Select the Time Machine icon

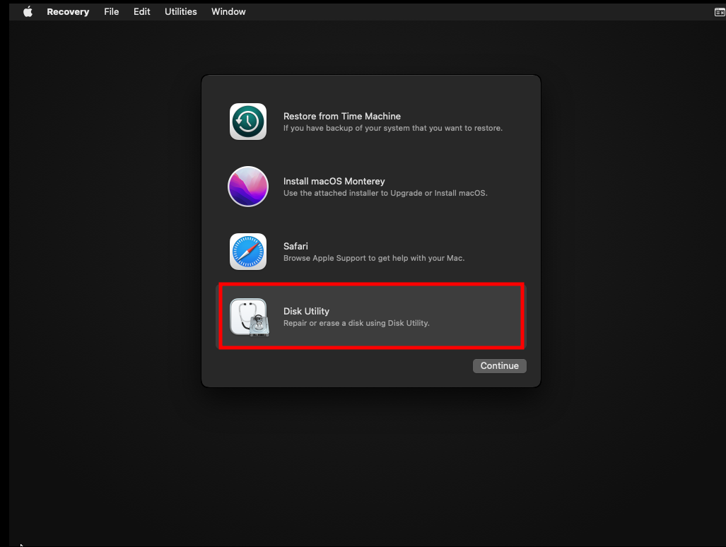tap(247, 122)
